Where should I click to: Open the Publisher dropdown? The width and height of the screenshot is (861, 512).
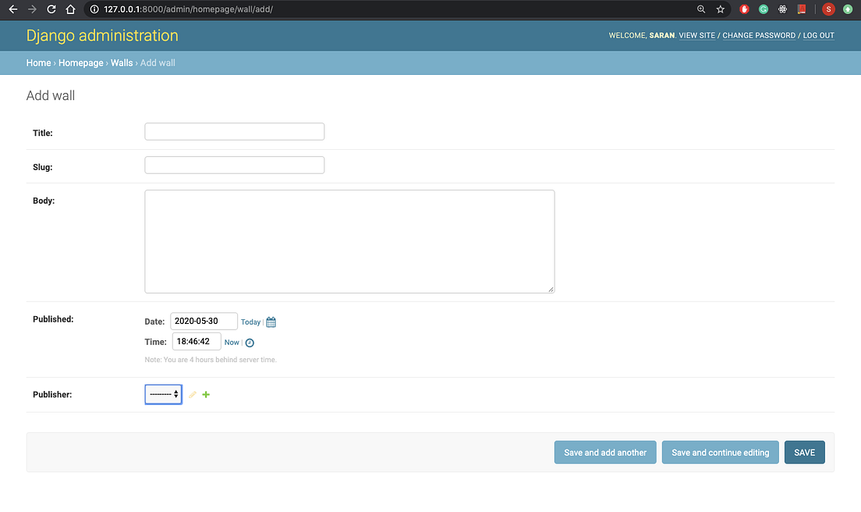click(x=162, y=394)
